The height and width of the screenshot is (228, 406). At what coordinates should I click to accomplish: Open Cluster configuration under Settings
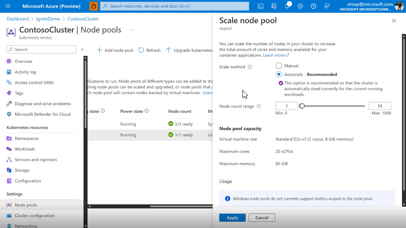(x=35, y=215)
